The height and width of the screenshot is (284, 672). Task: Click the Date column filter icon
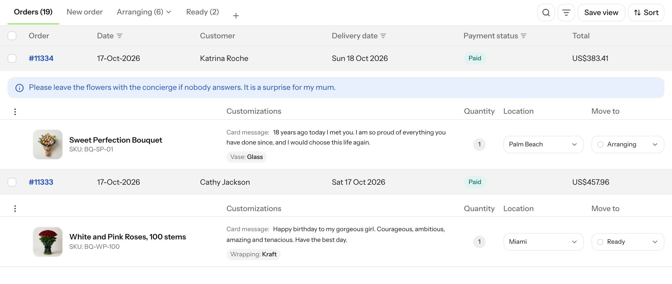tap(120, 36)
